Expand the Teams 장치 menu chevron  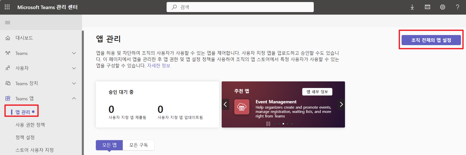[x=74, y=83]
